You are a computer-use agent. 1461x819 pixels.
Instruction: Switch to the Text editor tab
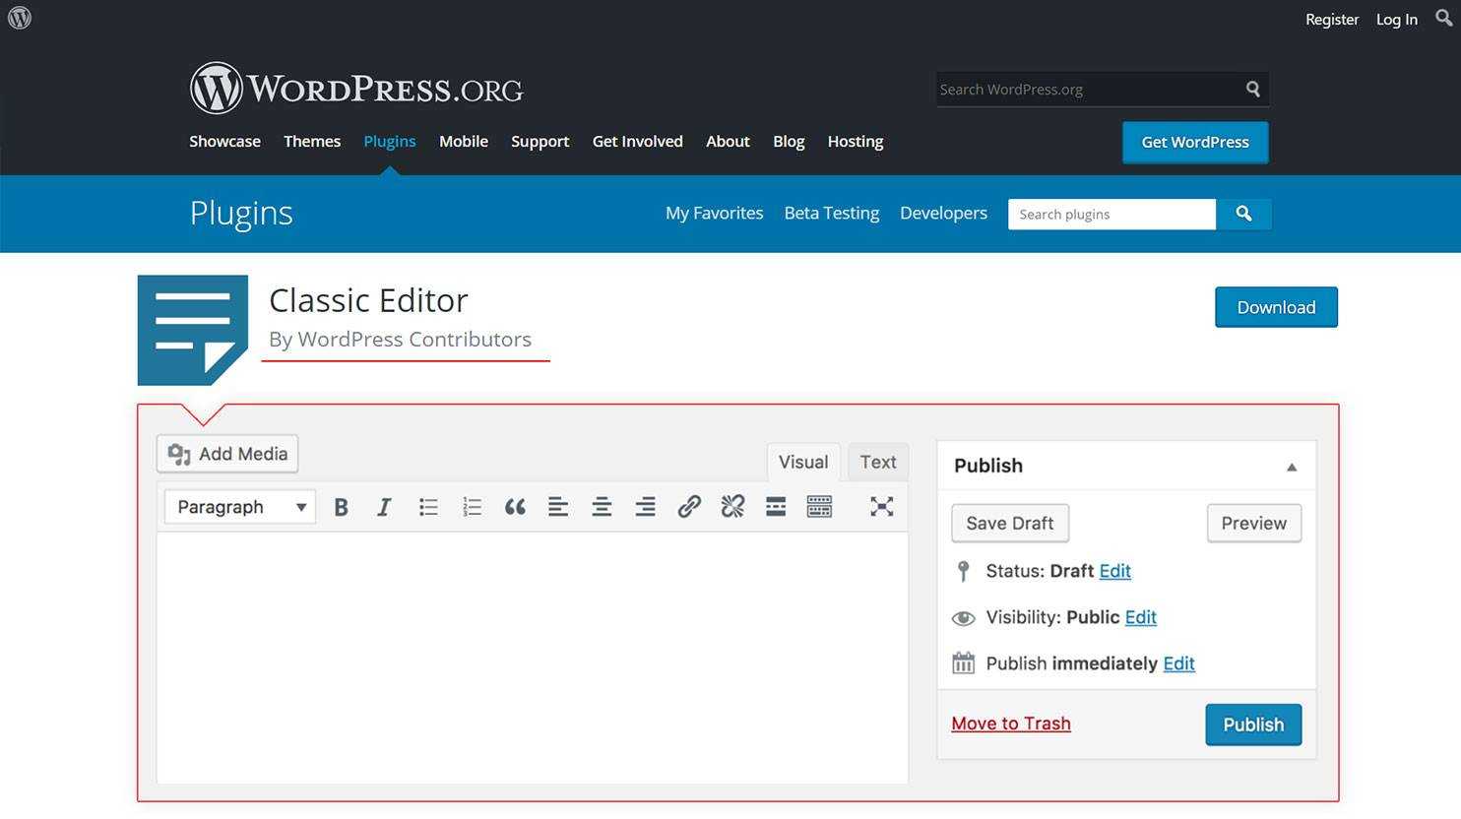tap(878, 462)
